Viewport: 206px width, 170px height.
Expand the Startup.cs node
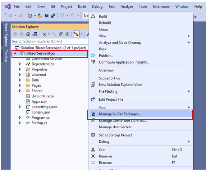(x=20, y=123)
